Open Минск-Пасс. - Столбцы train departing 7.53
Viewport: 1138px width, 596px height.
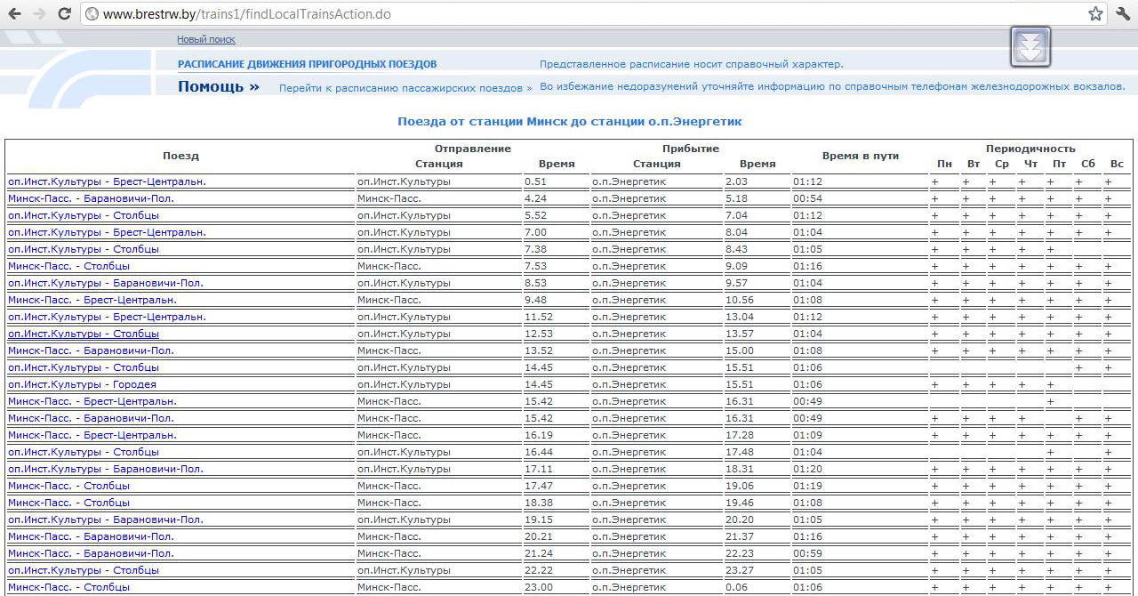tap(68, 266)
